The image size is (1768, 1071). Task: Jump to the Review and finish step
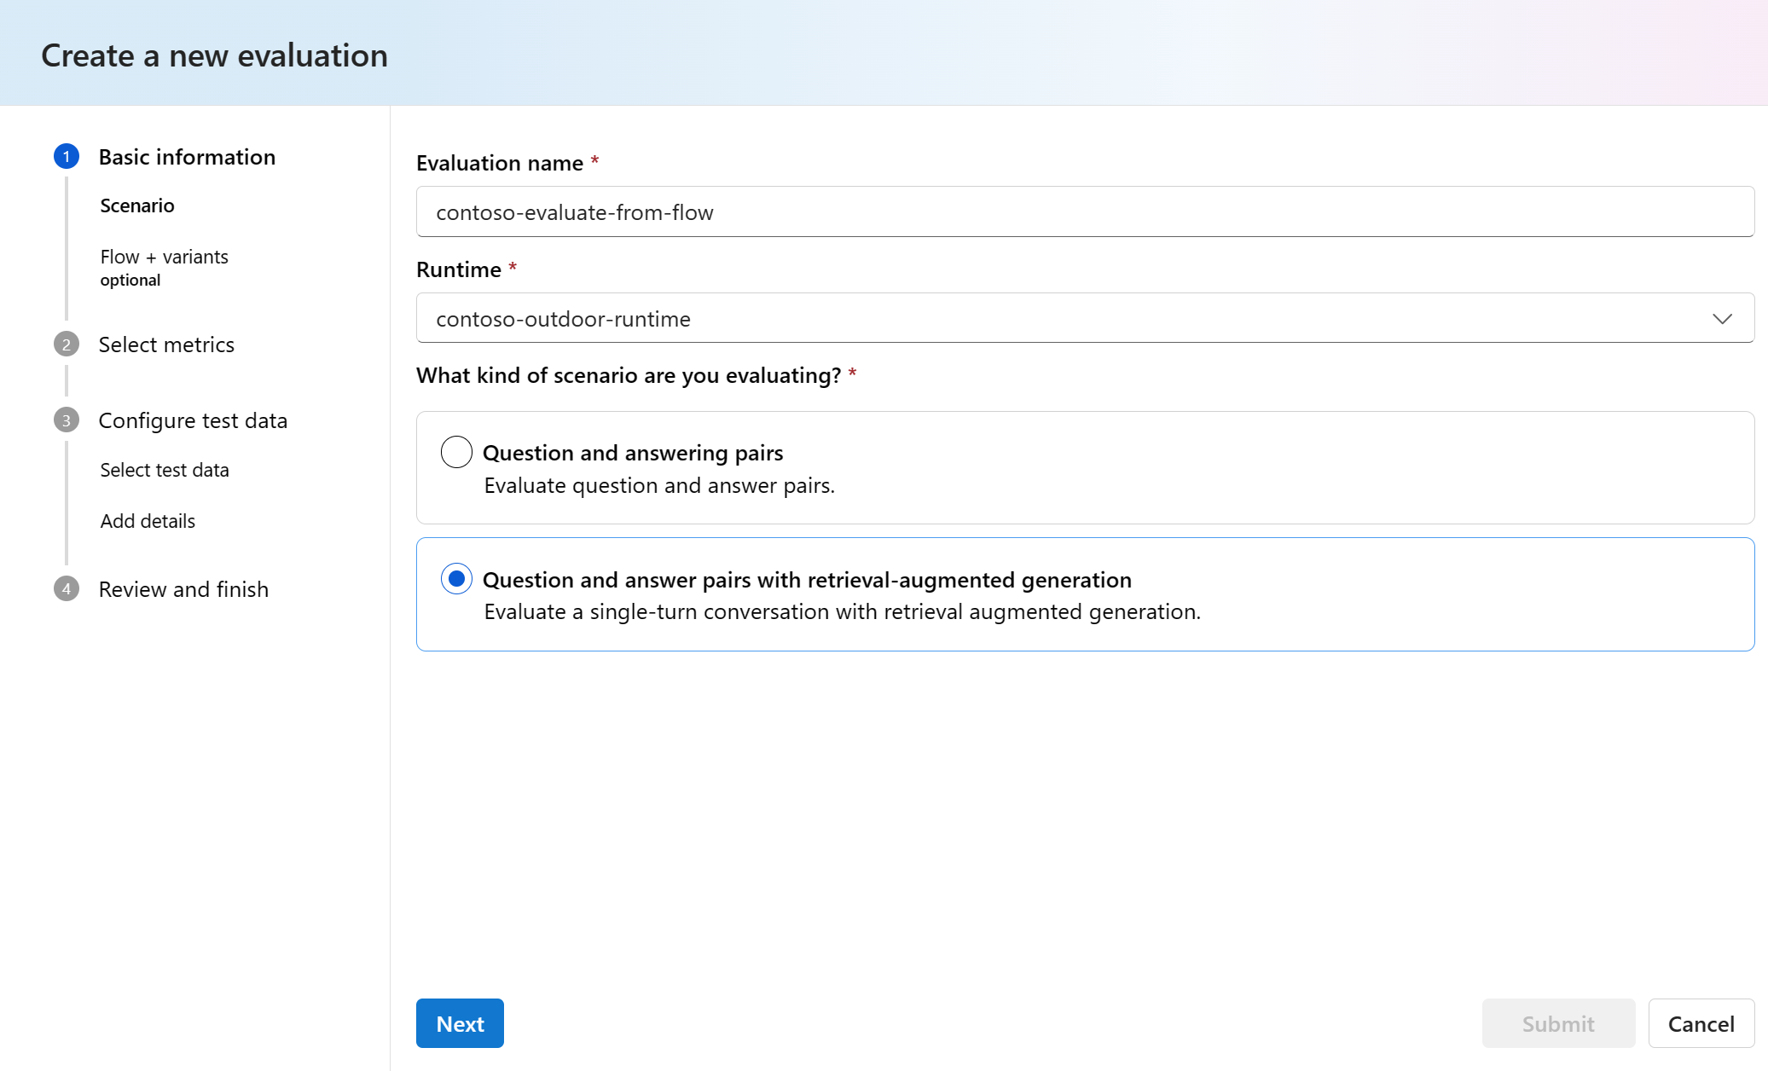183,589
